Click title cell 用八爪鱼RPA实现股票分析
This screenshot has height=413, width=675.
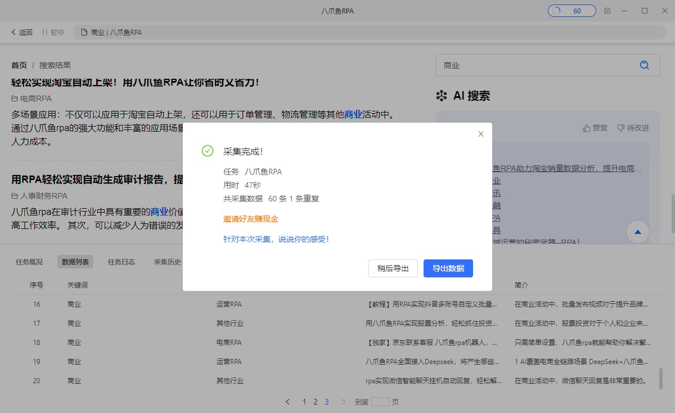pyautogui.click(x=431, y=324)
